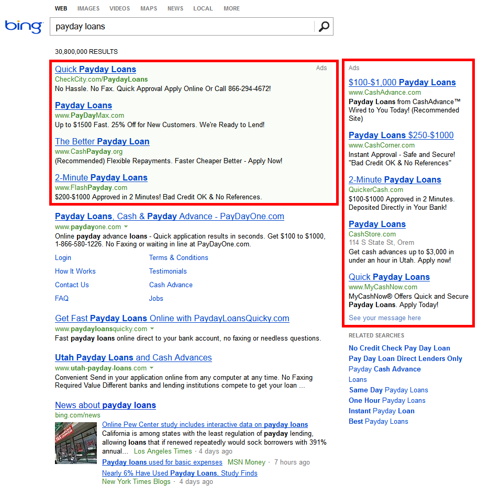478x486 pixels.
Task: Click 'See your message here' link
Action: click(x=384, y=318)
